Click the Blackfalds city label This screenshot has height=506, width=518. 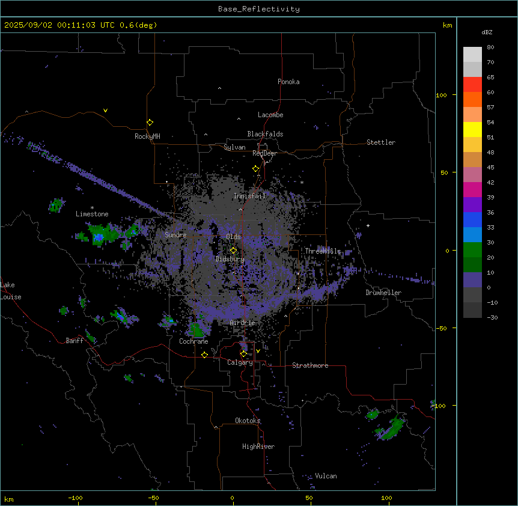265,134
